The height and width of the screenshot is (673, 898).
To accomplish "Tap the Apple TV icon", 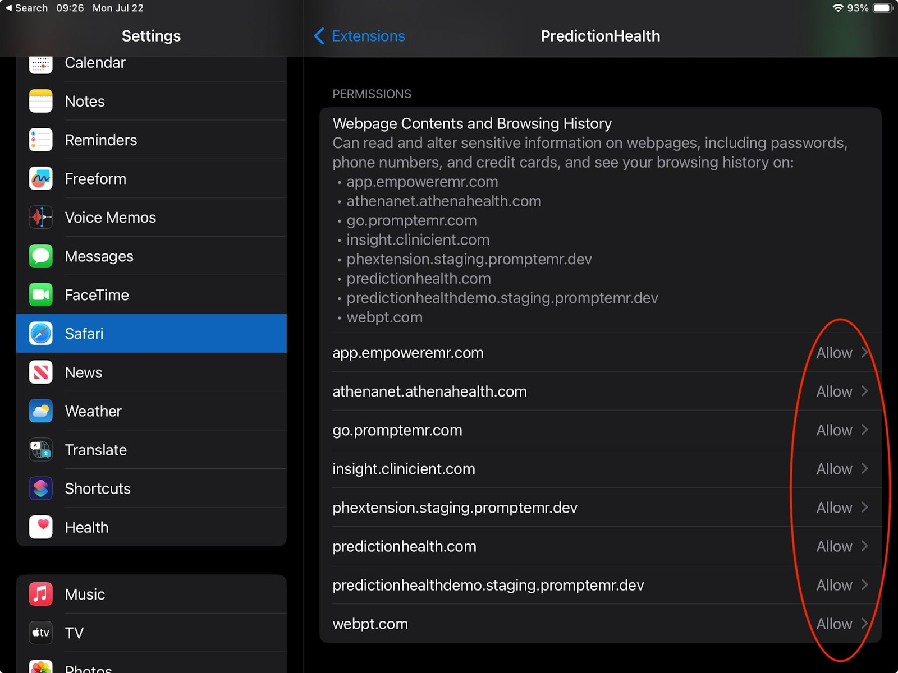I will (x=40, y=632).
